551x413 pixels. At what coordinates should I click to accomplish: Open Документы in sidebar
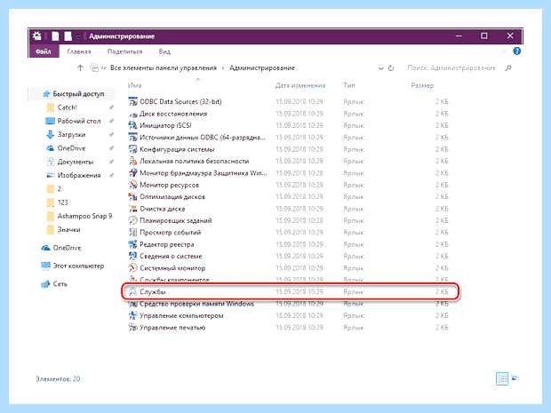pos(76,162)
